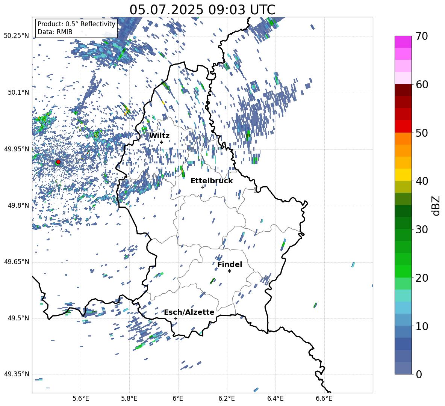
Task: Click the 70 label on the colorbar
Action: coord(422,36)
